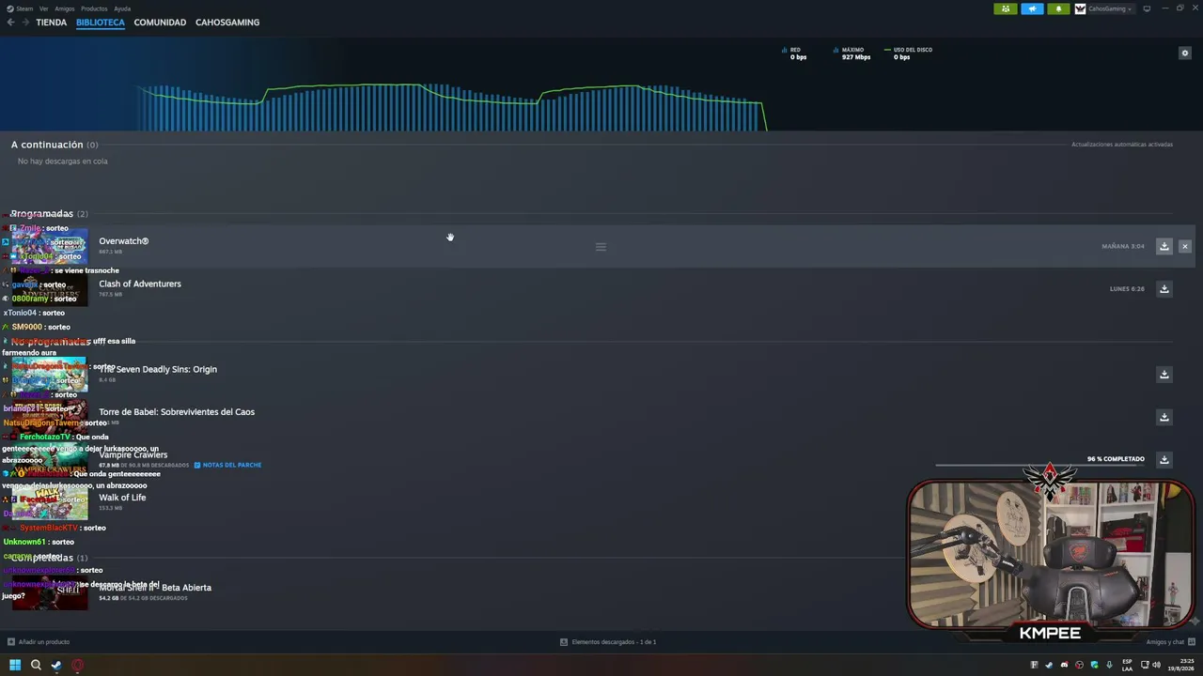Click the Overwatch® row reorder handle

click(601, 247)
